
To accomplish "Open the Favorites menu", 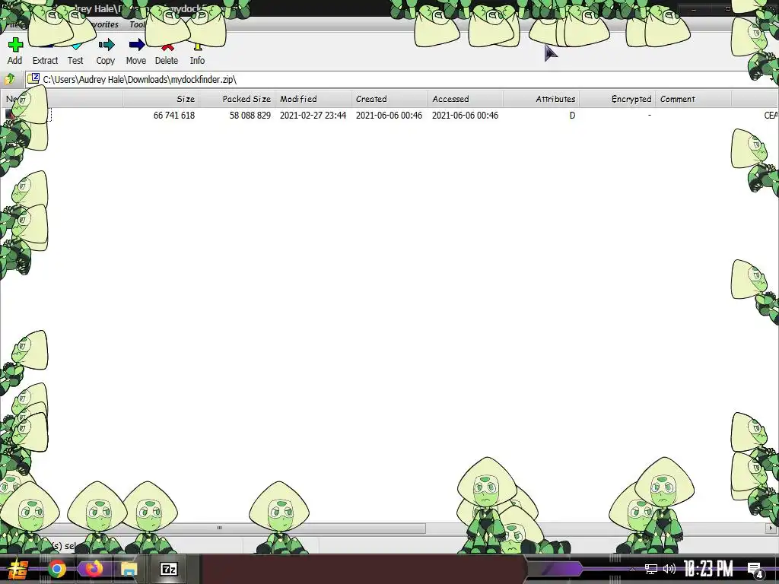I will pos(103,24).
